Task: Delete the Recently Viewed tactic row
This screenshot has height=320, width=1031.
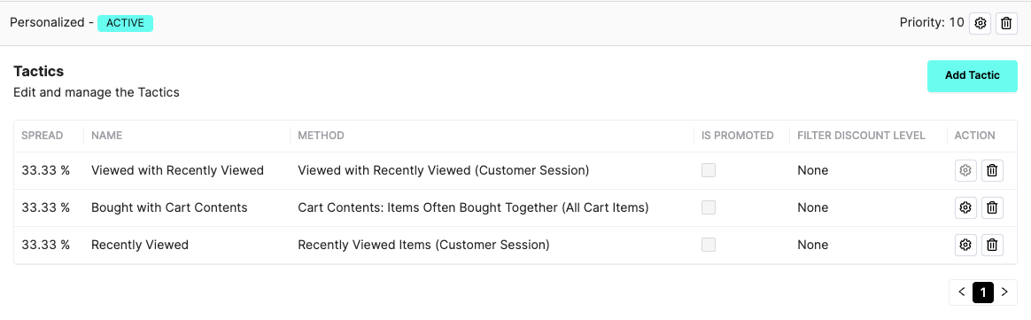Action: [992, 245]
